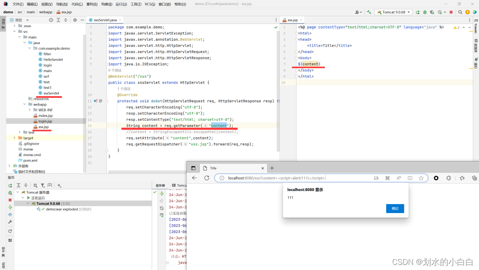
Task: Close the xssServlet.java tab
Action: tap(120, 20)
